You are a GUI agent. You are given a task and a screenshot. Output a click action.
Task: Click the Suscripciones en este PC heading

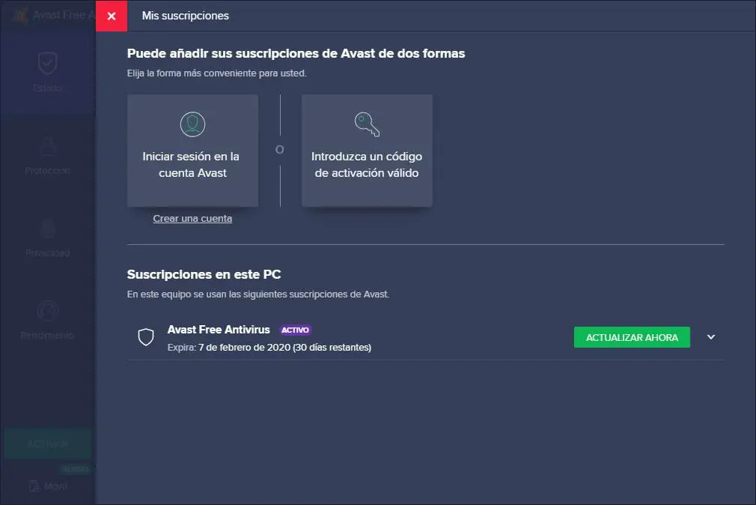tap(204, 274)
